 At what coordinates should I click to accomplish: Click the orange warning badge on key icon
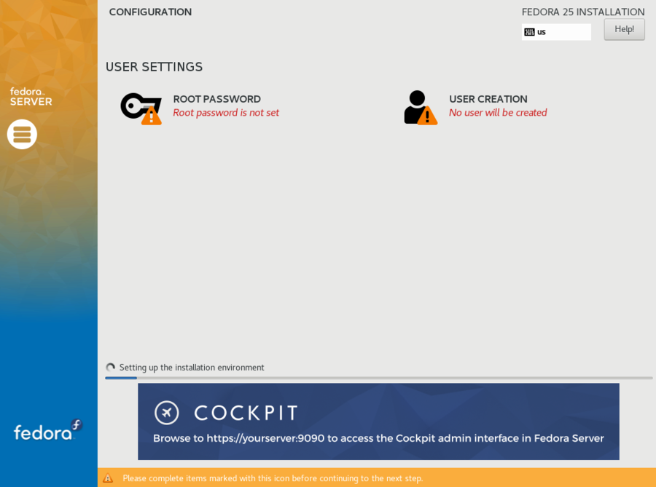pyautogui.click(x=152, y=116)
